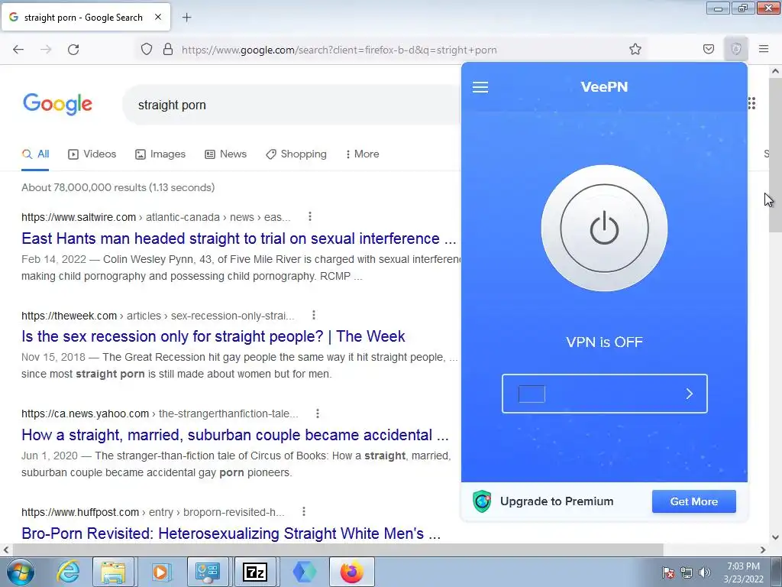The image size is (782, 587).
Task: Click the horizontal scrollbar right arrow
Action: (x=763, y=550)
